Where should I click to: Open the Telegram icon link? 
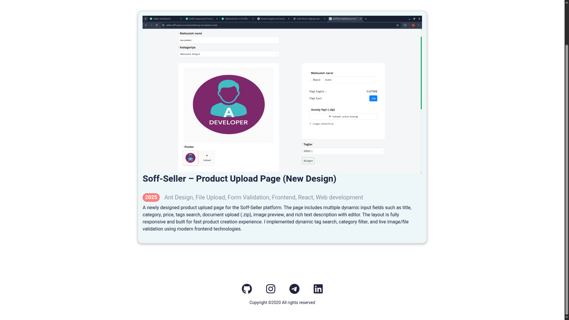click(x=294, y=289)
